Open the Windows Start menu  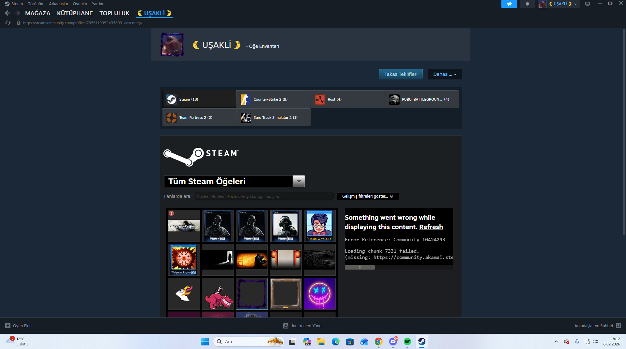[x=205, y=342]
